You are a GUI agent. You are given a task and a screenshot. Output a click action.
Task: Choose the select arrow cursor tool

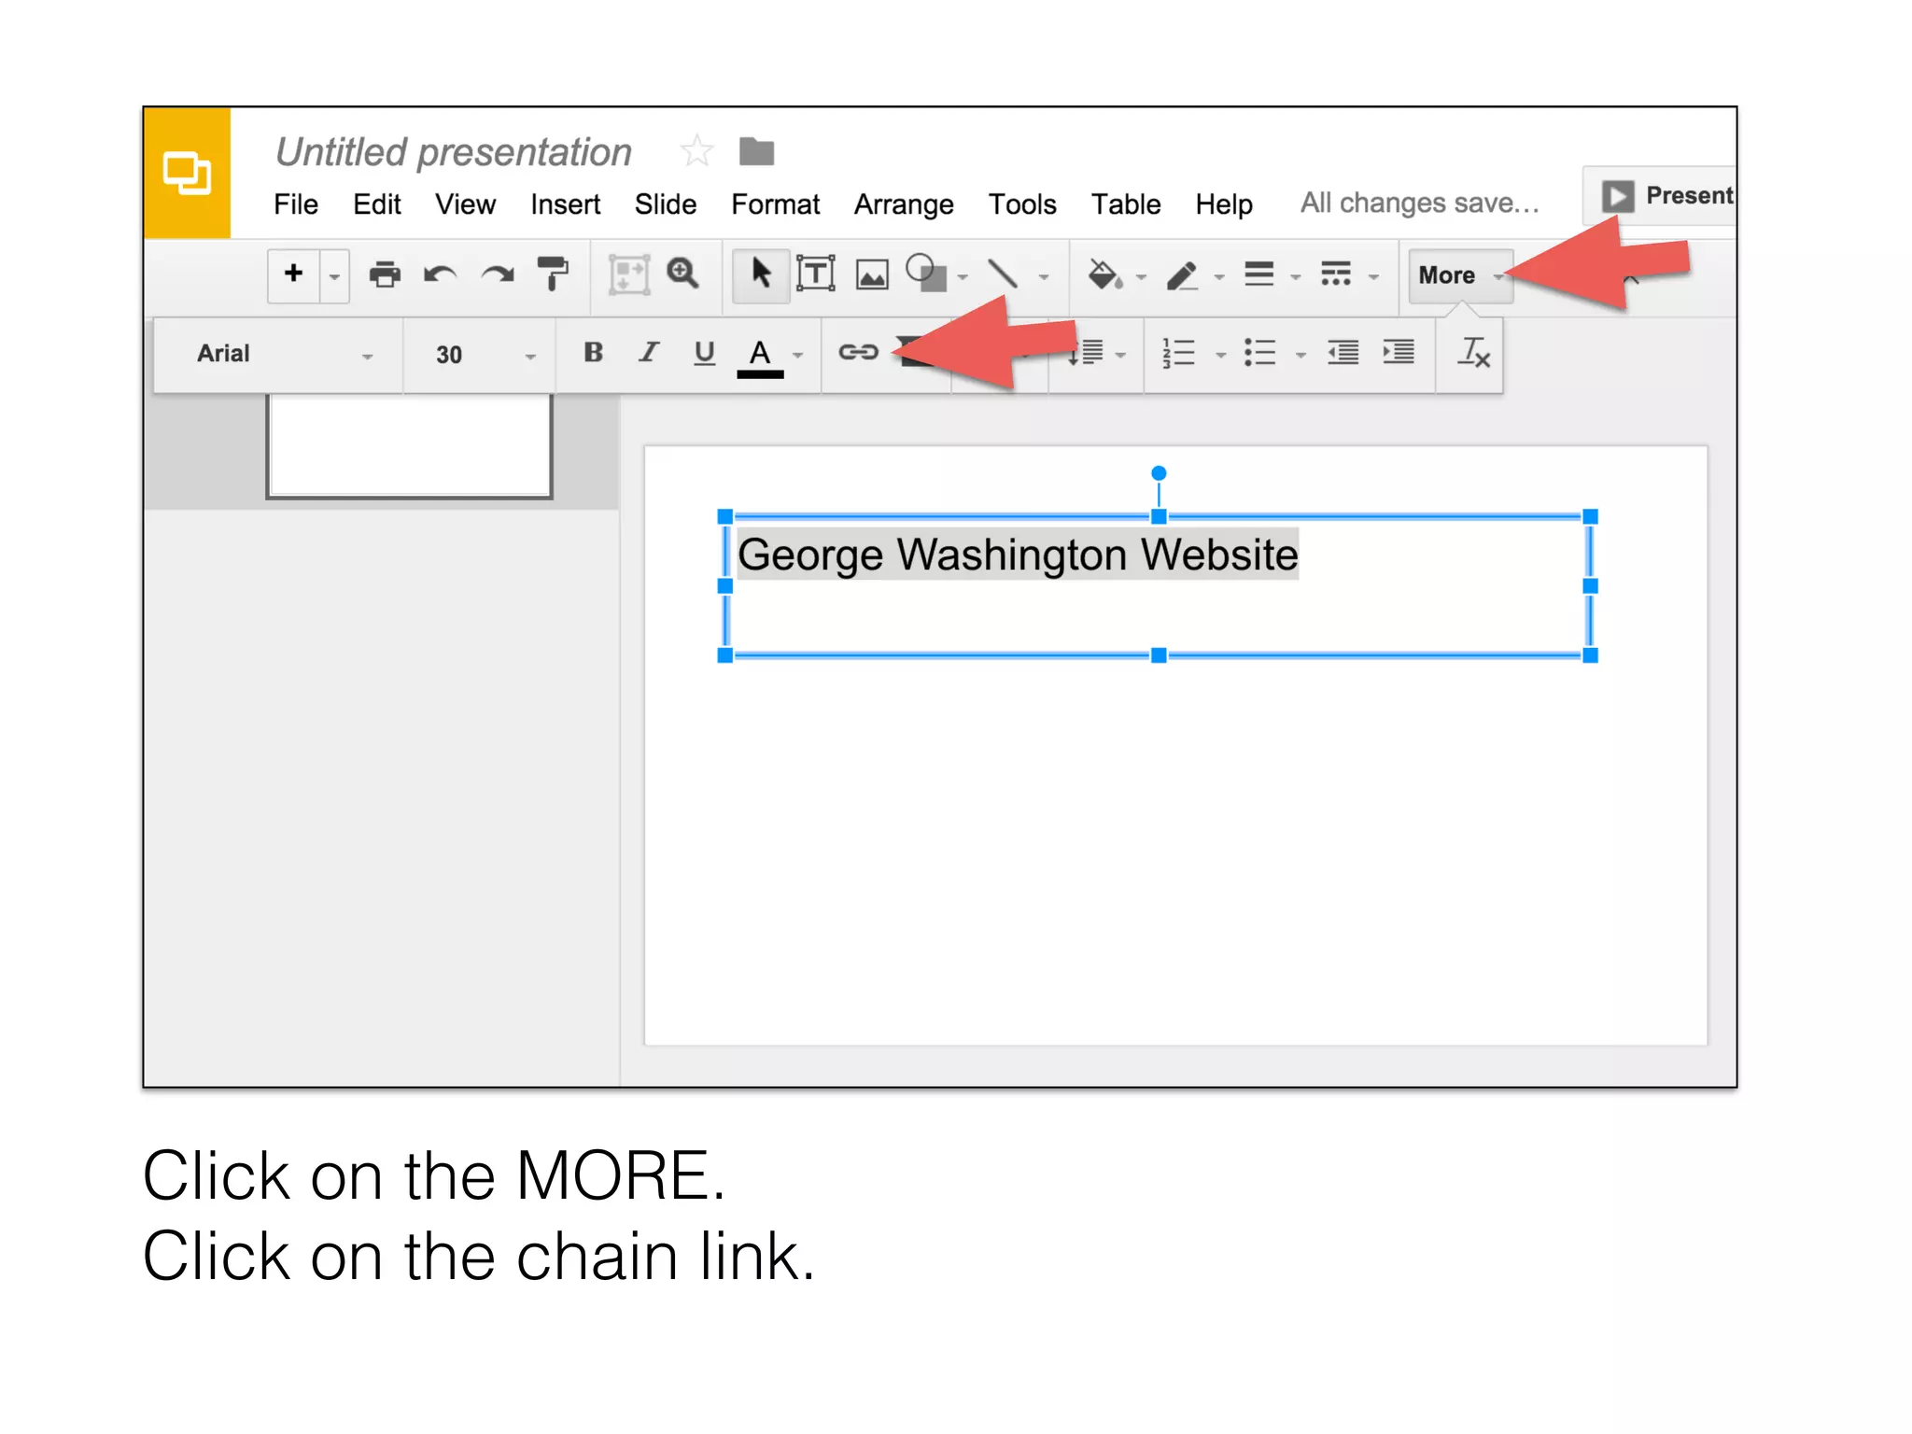pos(761,275)
